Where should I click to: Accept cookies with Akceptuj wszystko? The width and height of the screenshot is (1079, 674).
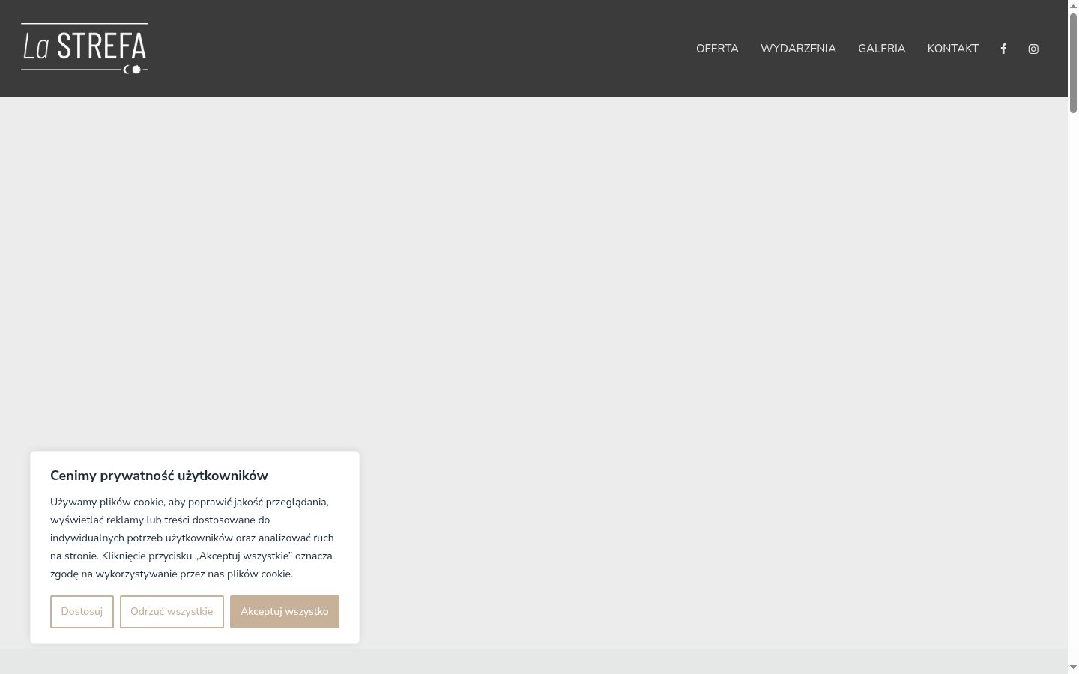tap(285, 612)
